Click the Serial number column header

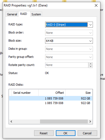tap(25, 93)
